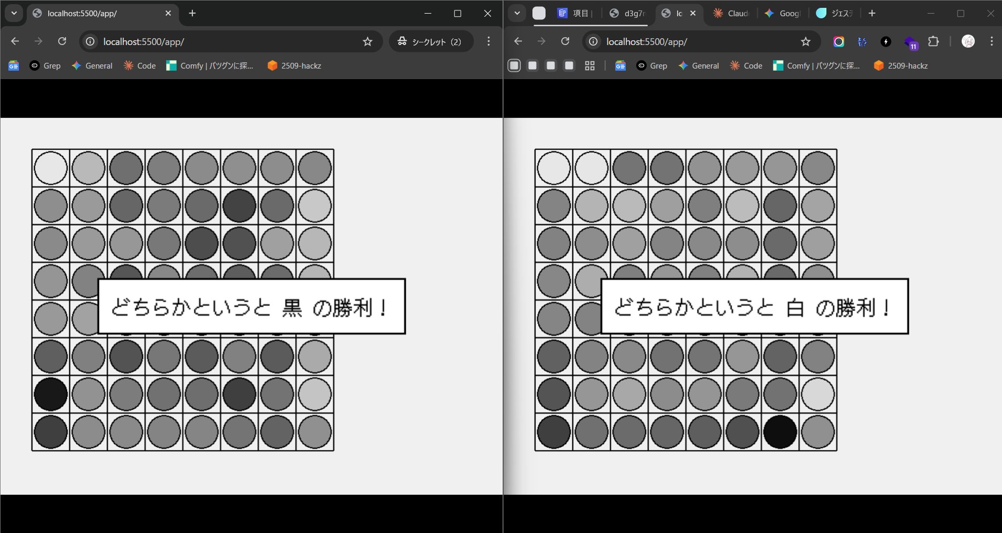Click the darkest black disc on the 白-win board

[780, 432]
